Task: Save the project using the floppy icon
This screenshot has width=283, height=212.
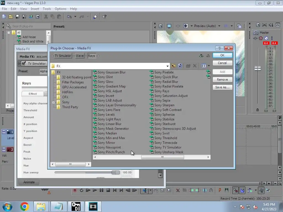Action: tap(17, 17)
